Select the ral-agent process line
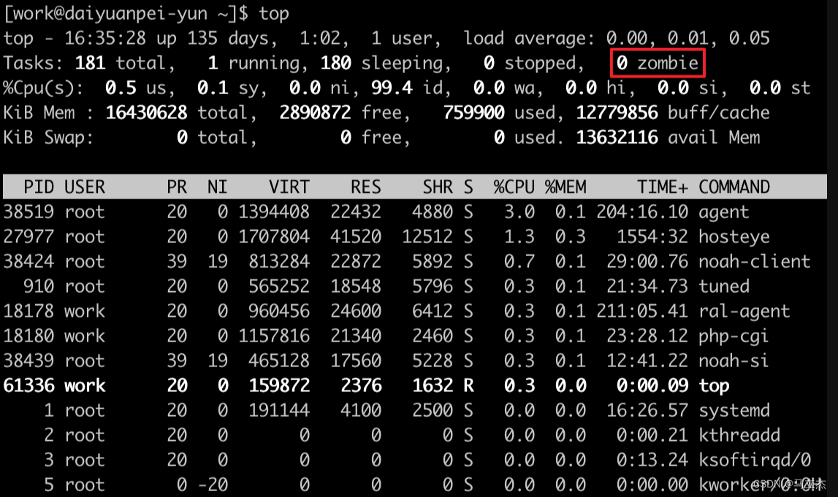Image resolution: width=838 pixels, height=497 pixels. 415,311
